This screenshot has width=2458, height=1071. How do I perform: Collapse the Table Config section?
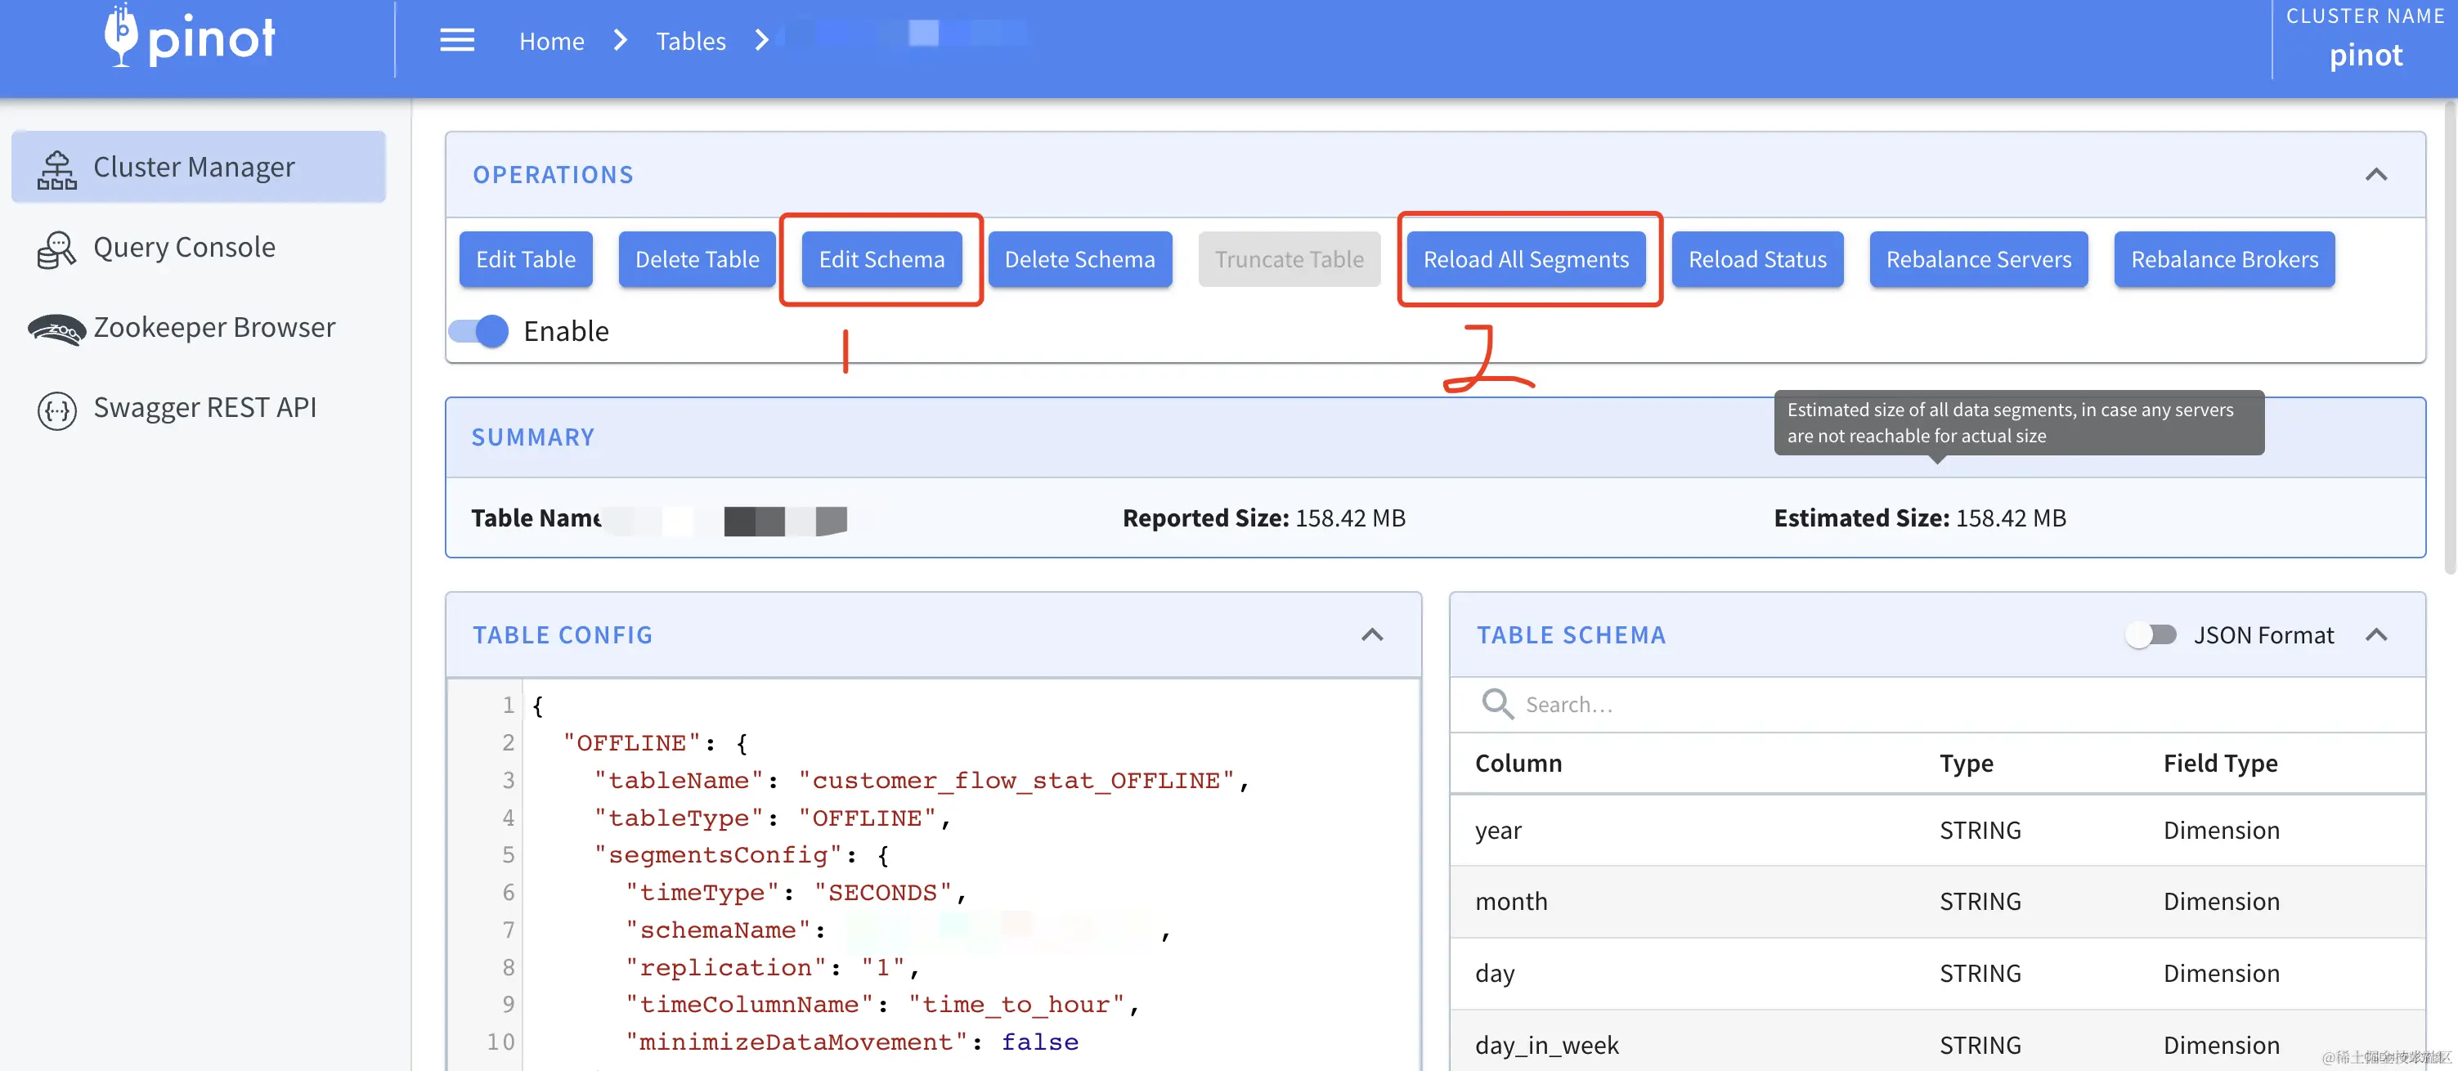[x=1371, y=634]
